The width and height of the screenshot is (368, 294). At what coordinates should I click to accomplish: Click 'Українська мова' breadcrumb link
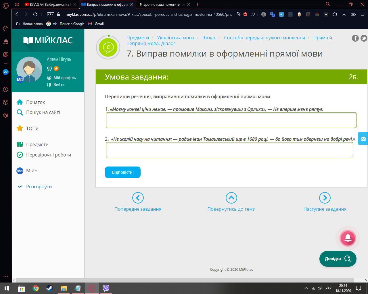click(x=176, y=38)
